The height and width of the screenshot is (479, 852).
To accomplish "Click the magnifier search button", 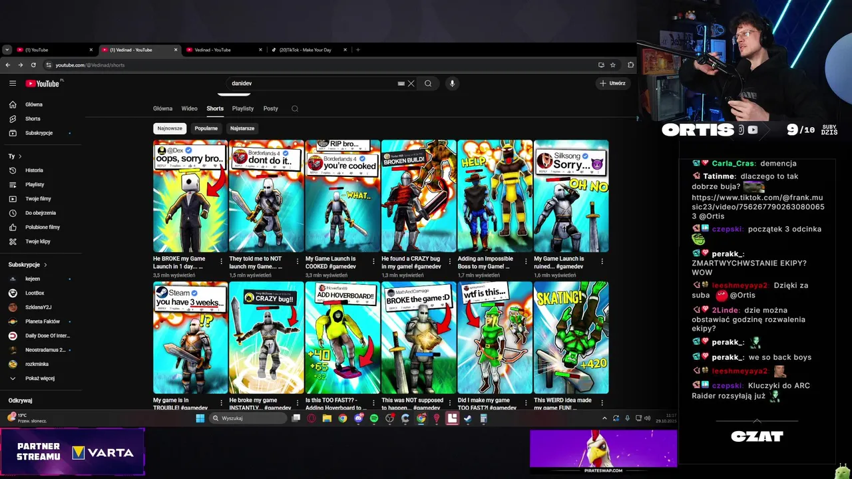I will (x=428, y=83).
